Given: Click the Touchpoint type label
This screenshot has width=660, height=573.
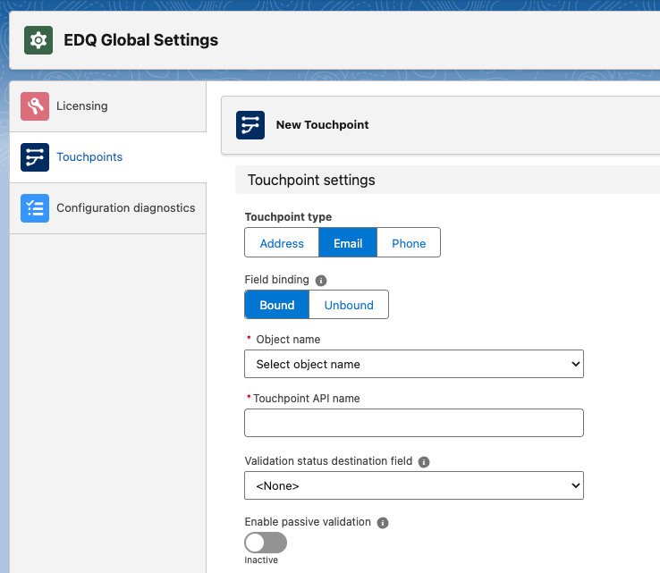Looking at the screenshot, I should pos(288,217).
